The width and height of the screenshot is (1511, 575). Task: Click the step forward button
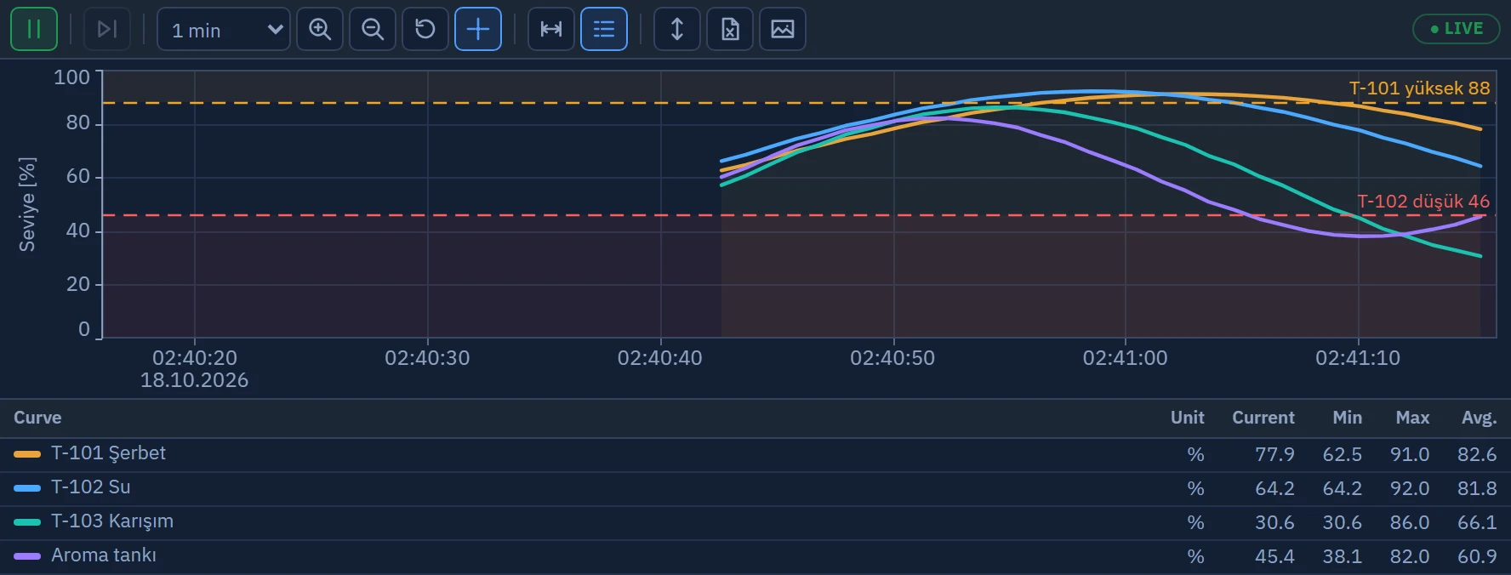pos(107,29)
